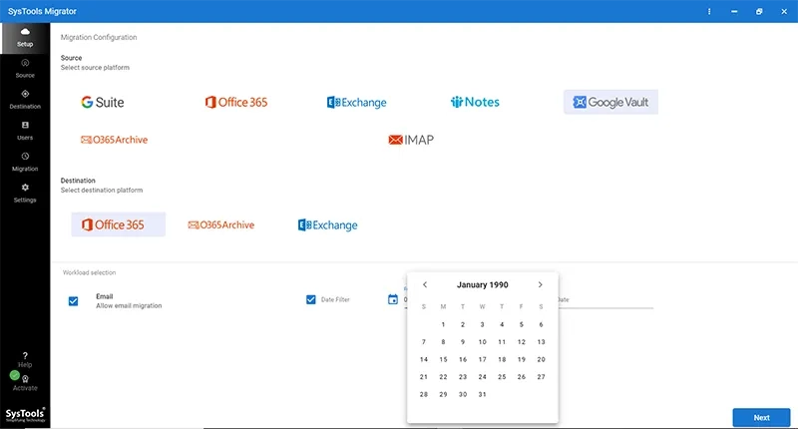Open the Setup sidebar section
Screen dimensions: 798x429
[25, 38]
